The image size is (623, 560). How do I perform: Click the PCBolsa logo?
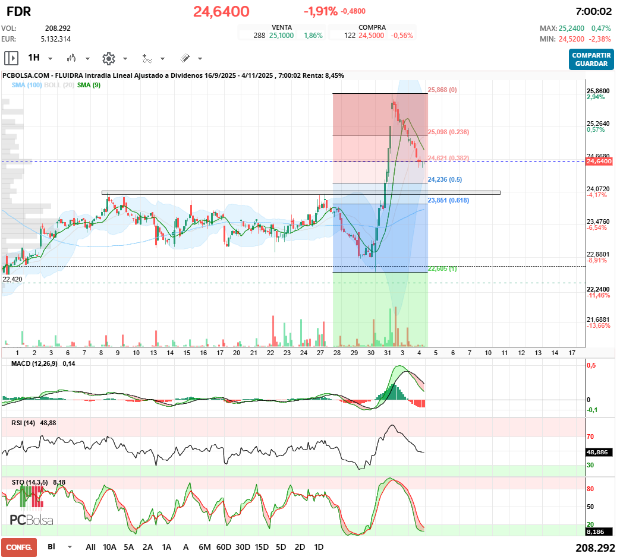tap(32, 520)
